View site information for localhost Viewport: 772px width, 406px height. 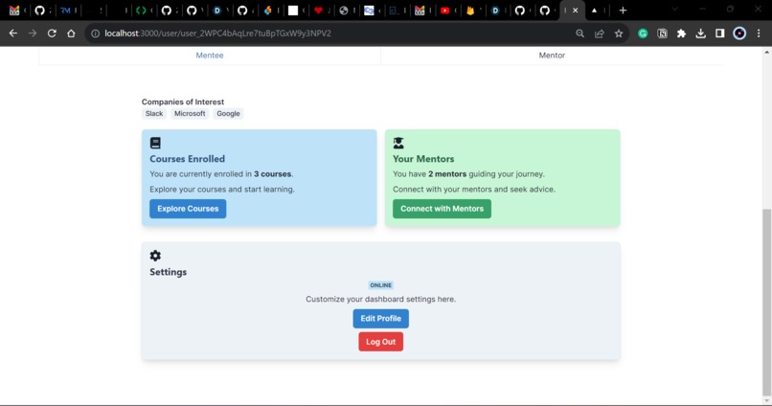pos(95,34)
